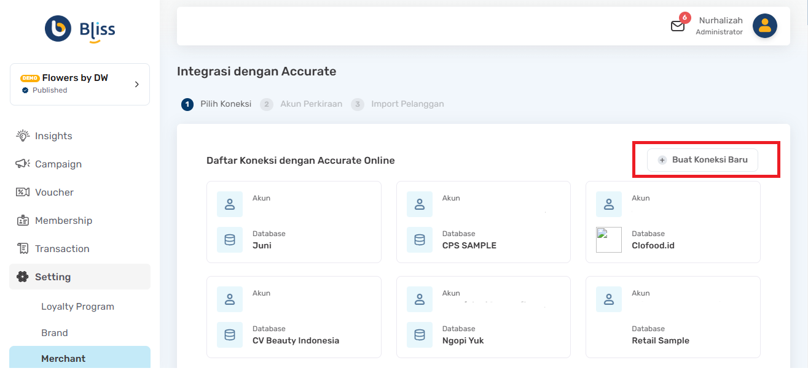Screen dimensions: 808x379
Task: Click the database icon beside CPS SAMPLE
Action: coord(420,240)
